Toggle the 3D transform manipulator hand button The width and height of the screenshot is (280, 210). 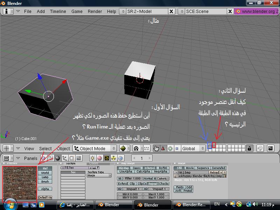156,148
